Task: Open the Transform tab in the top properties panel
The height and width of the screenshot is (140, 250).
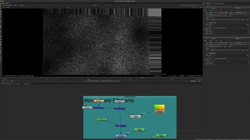Action: [211, 10]
